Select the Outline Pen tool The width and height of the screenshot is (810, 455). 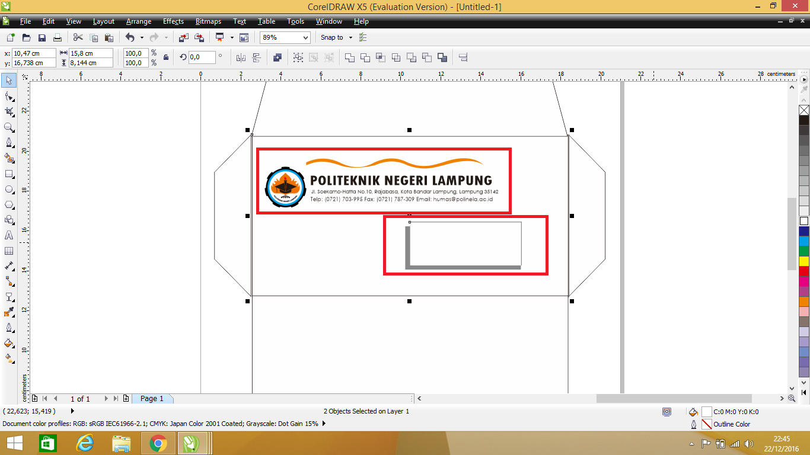click(9, 328)
